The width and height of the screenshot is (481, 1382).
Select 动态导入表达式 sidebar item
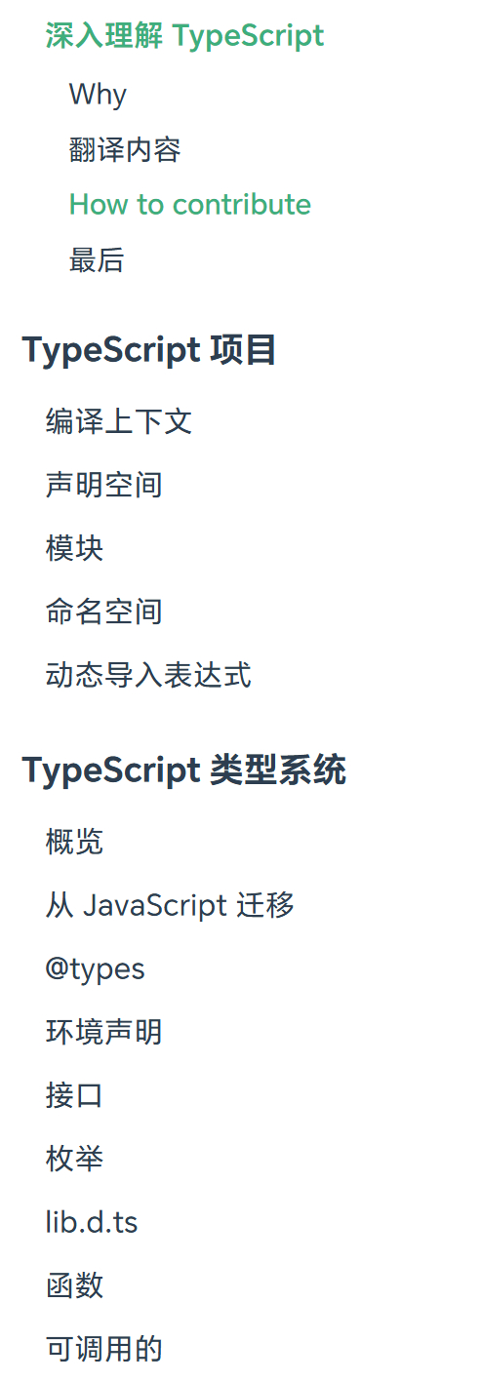pyautogui.click(x=148, y=675)
